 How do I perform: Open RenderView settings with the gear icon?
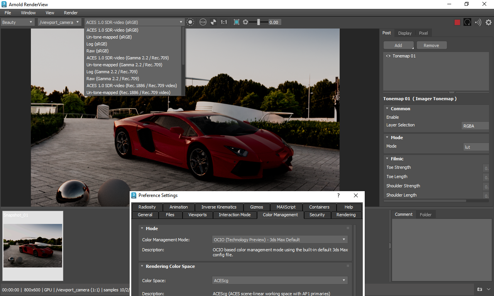pyautogui.click(x=488, y=22)
